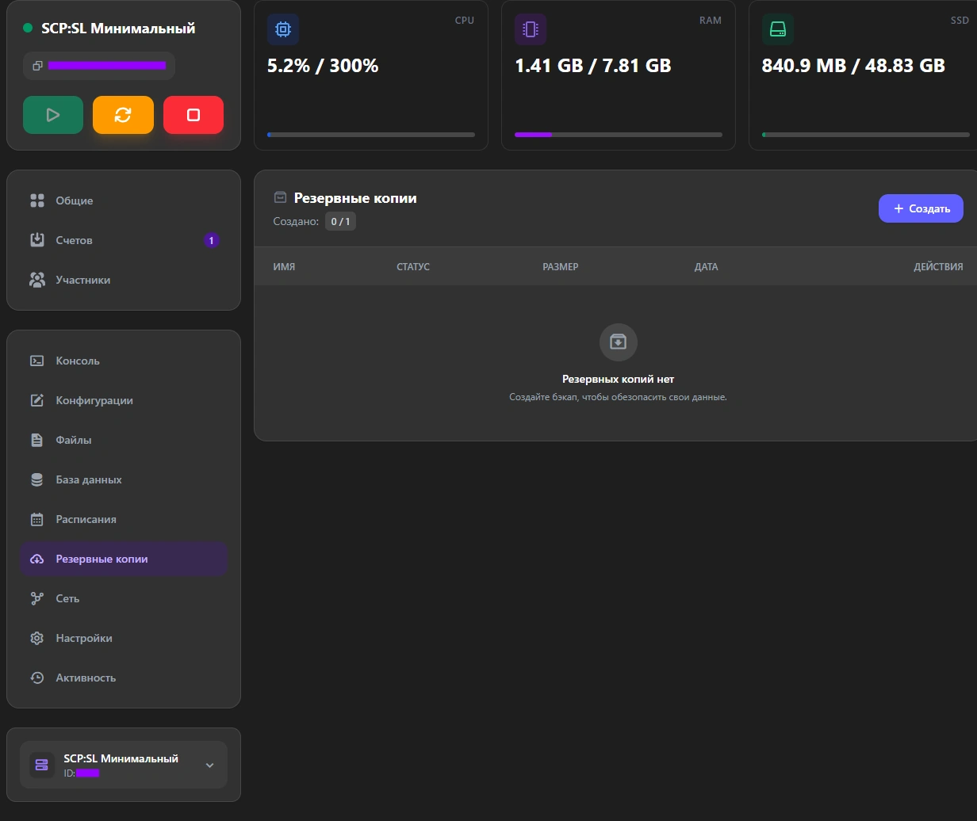Click the archive icon in the empty backups area
Image resolution: width=977 pixels, height=821 pixels.
pos(619,342)
